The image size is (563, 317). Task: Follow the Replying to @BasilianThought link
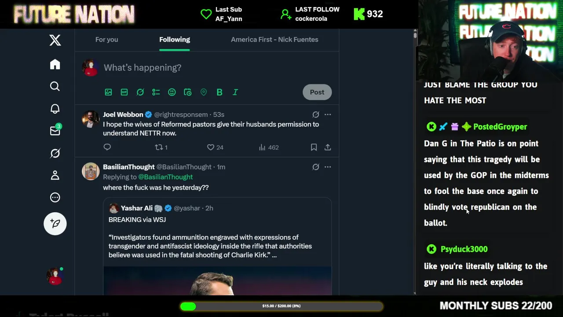(x=165, y=177)
